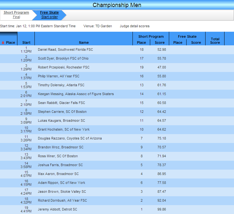Sort by the Name column header
Image resolution: width=234 pixels, height=214 pixels.
pos(84,42)
